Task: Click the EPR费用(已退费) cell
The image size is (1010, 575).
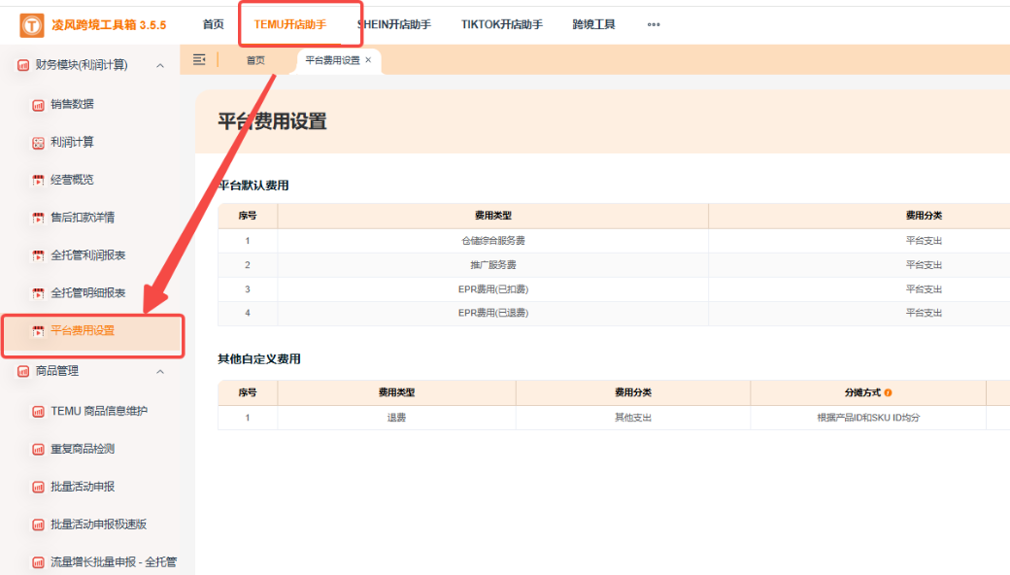Action: pyautogui.click(x=492, y=313)
